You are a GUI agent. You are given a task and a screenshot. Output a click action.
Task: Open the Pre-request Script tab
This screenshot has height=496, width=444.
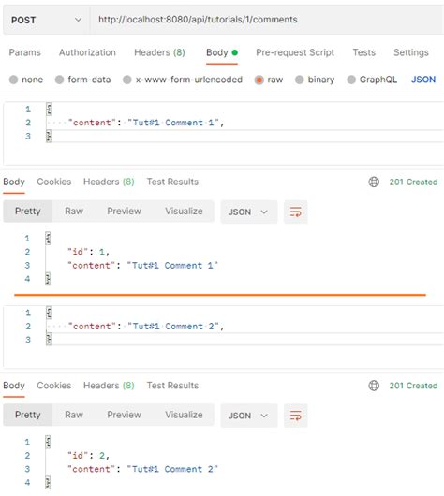pos(295,52)
